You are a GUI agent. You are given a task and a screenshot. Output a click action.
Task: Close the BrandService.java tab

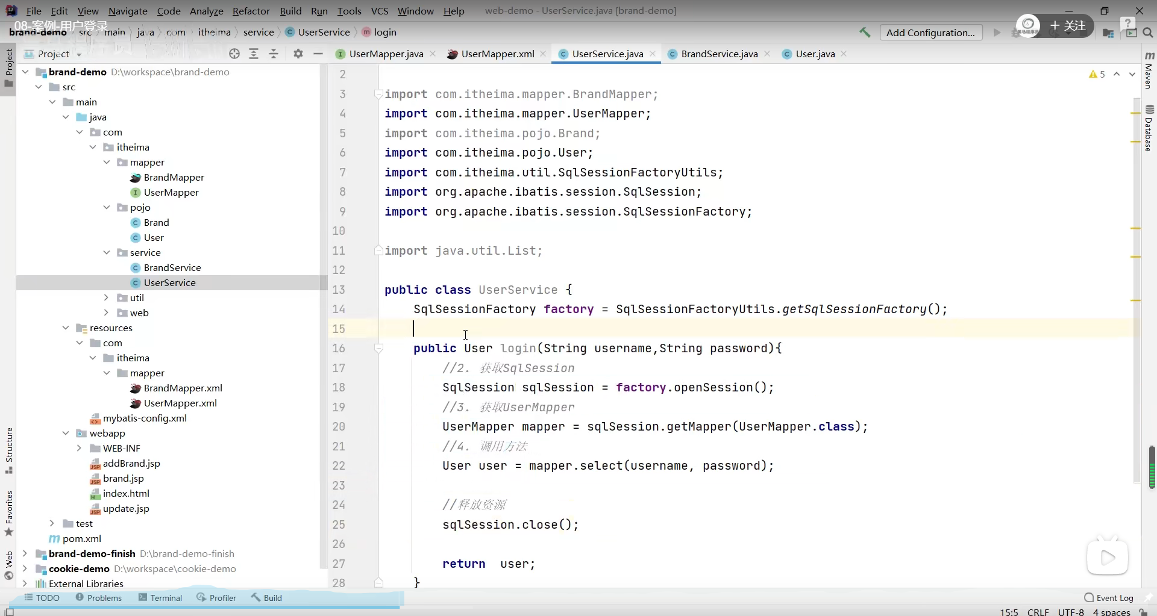coord(767,54)
